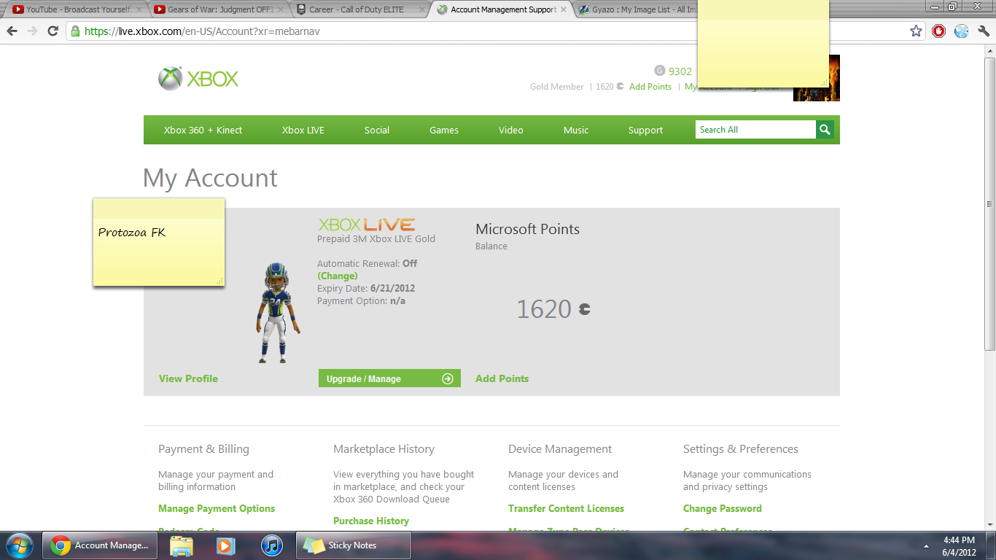Click the 'Protozoa FK' sticky note text
The image size is (996, 560).
click(x=132, y=233)
